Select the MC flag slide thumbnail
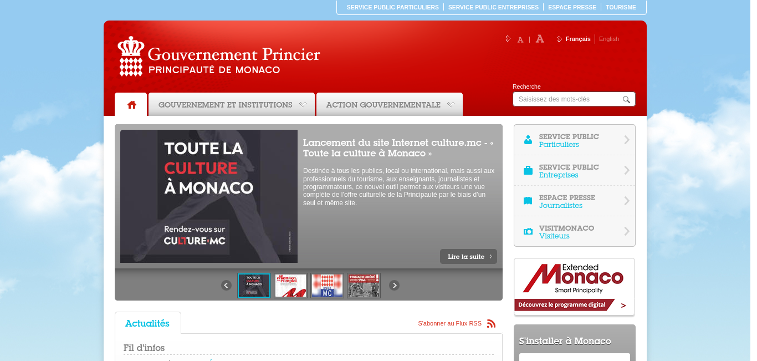The image size is (757, 361). 327,286
